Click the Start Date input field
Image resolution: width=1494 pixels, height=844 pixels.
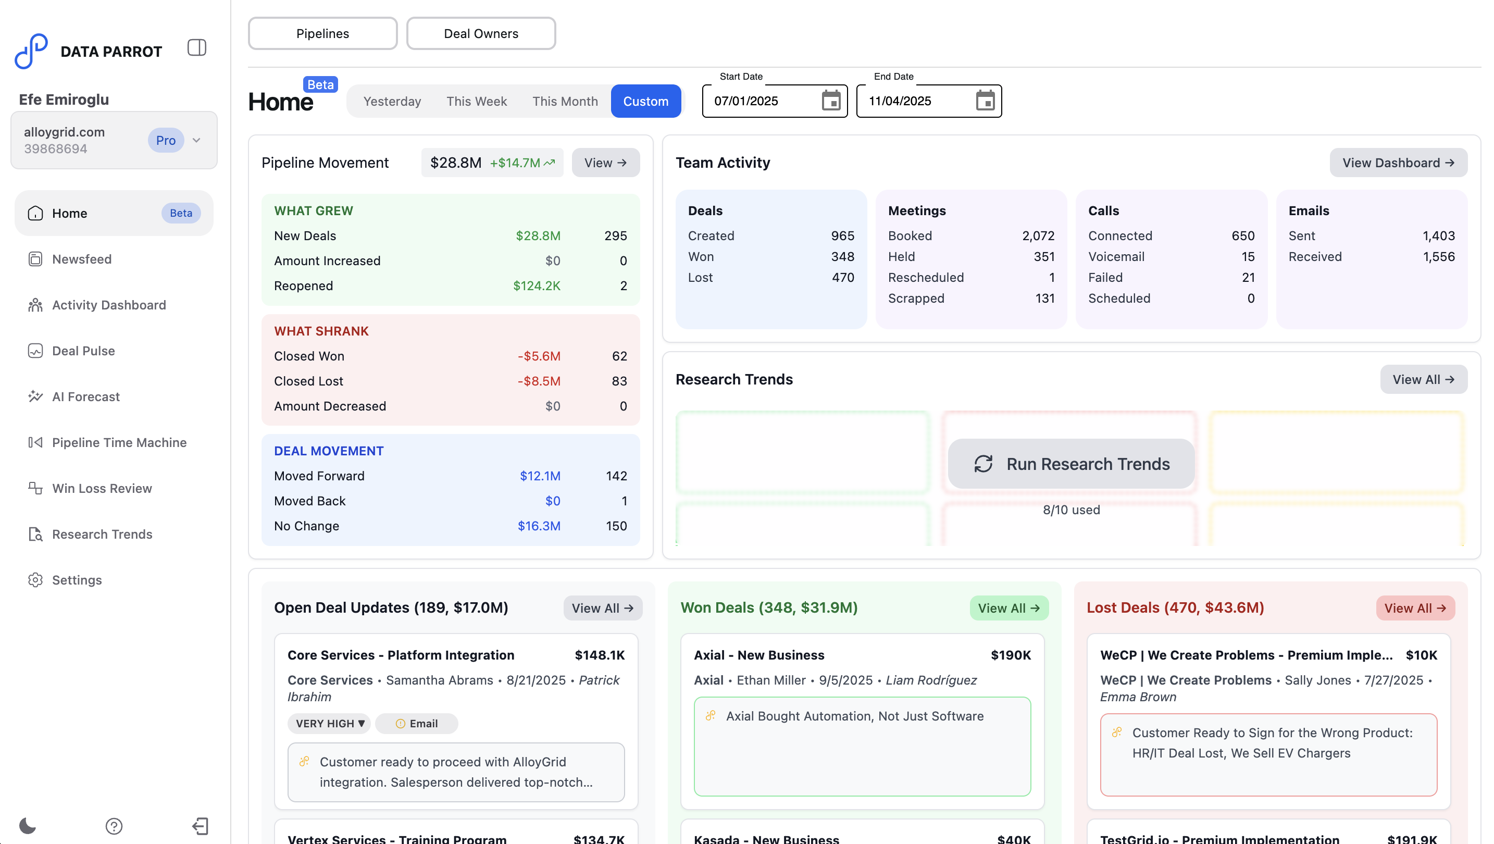click(760, 101)
